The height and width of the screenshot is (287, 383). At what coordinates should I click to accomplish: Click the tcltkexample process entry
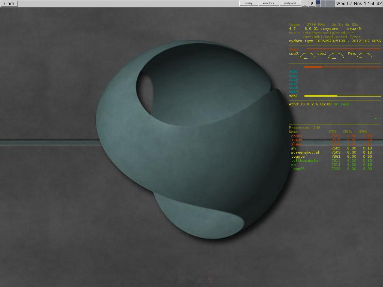pos(304,161)
